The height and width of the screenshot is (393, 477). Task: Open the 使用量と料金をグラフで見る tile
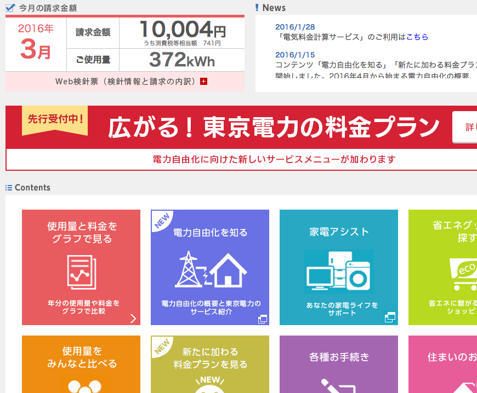tap(81, 267)
